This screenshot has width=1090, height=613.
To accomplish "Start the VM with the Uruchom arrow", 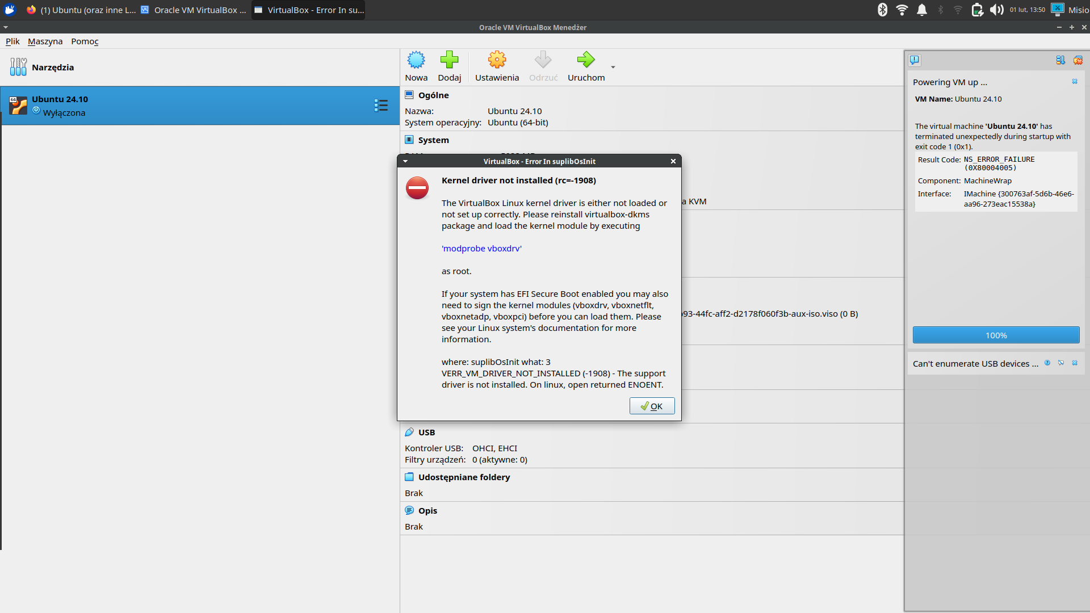I will (x=586, y=60).
